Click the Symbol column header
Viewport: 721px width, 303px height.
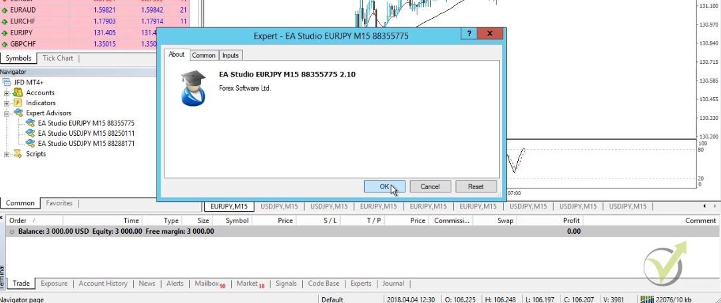(x=232, y=220)
